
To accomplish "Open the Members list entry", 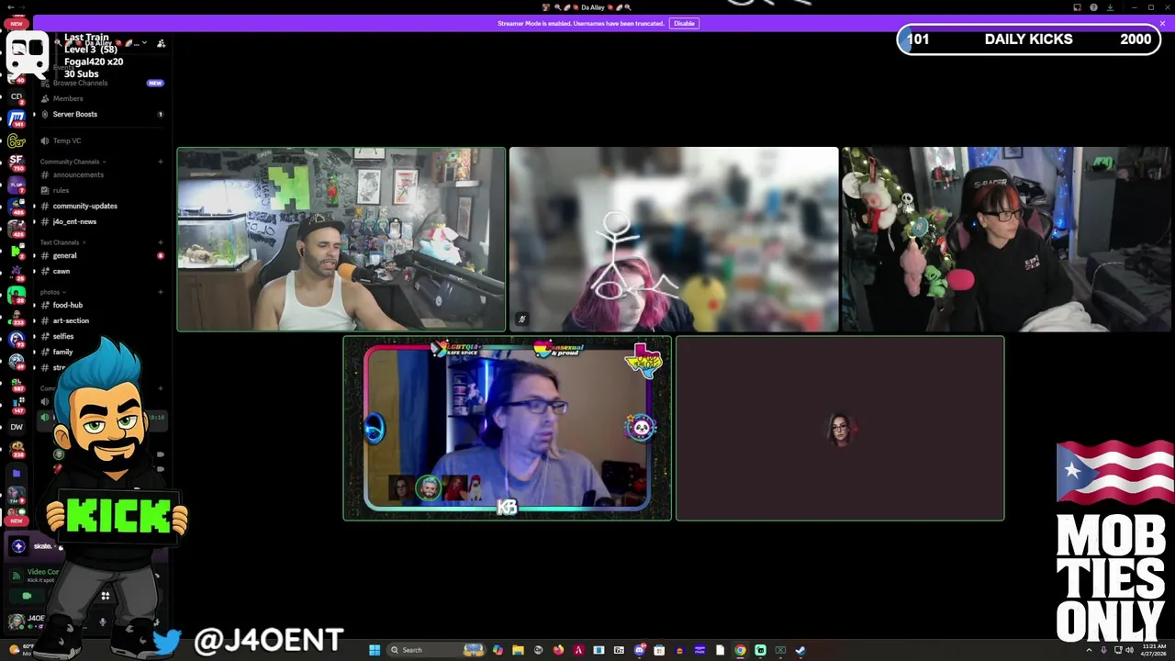I will tap(101, 98).
